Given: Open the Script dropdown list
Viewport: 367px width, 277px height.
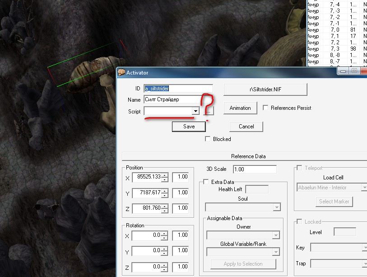Looking at the screenshot, I should coord(195,111).
